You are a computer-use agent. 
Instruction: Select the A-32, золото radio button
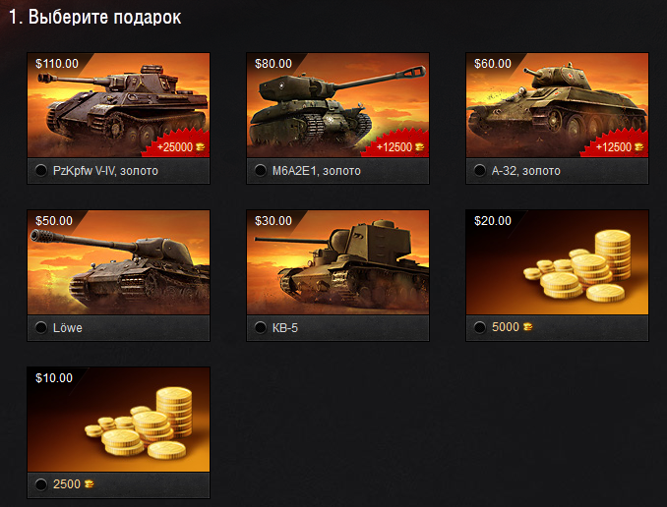[x=480, y=170]
